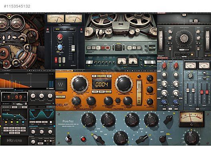Click the end point of the reverb decay envelope
The image size is (211, 158).
[x=31, y=87]
